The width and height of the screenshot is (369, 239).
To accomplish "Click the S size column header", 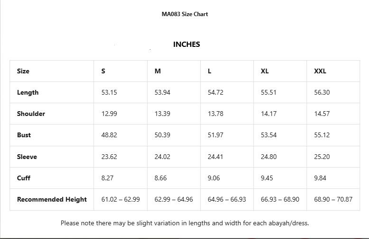I will (103, 71).
